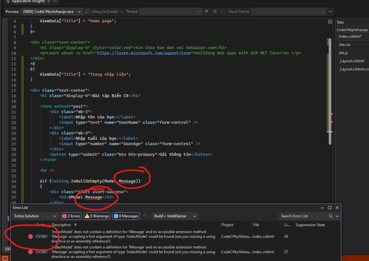Screen dimensions: 369x261
Task: Click the CS1061 error code link on line 37 row
Action: [x=41, y=252]
